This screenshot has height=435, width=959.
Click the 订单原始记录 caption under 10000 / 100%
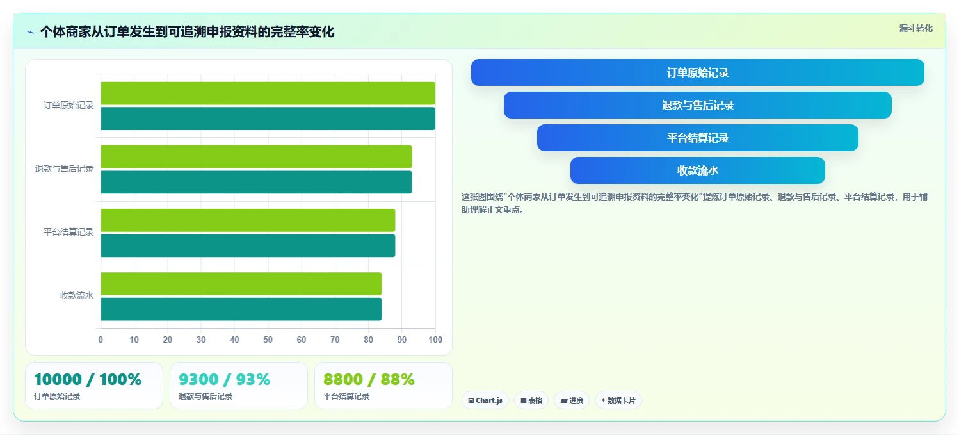[x=57, y=397]
